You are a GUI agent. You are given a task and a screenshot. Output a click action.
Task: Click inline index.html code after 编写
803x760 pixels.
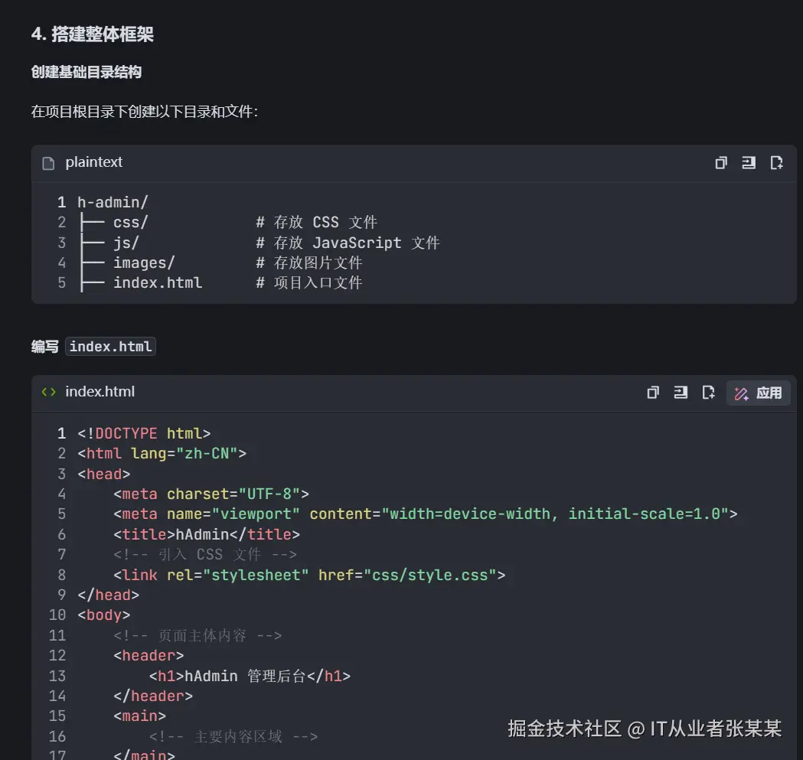110,347
